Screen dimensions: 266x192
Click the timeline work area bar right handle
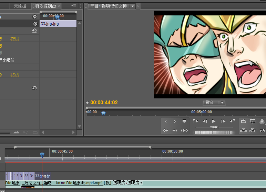coord(150,147)
